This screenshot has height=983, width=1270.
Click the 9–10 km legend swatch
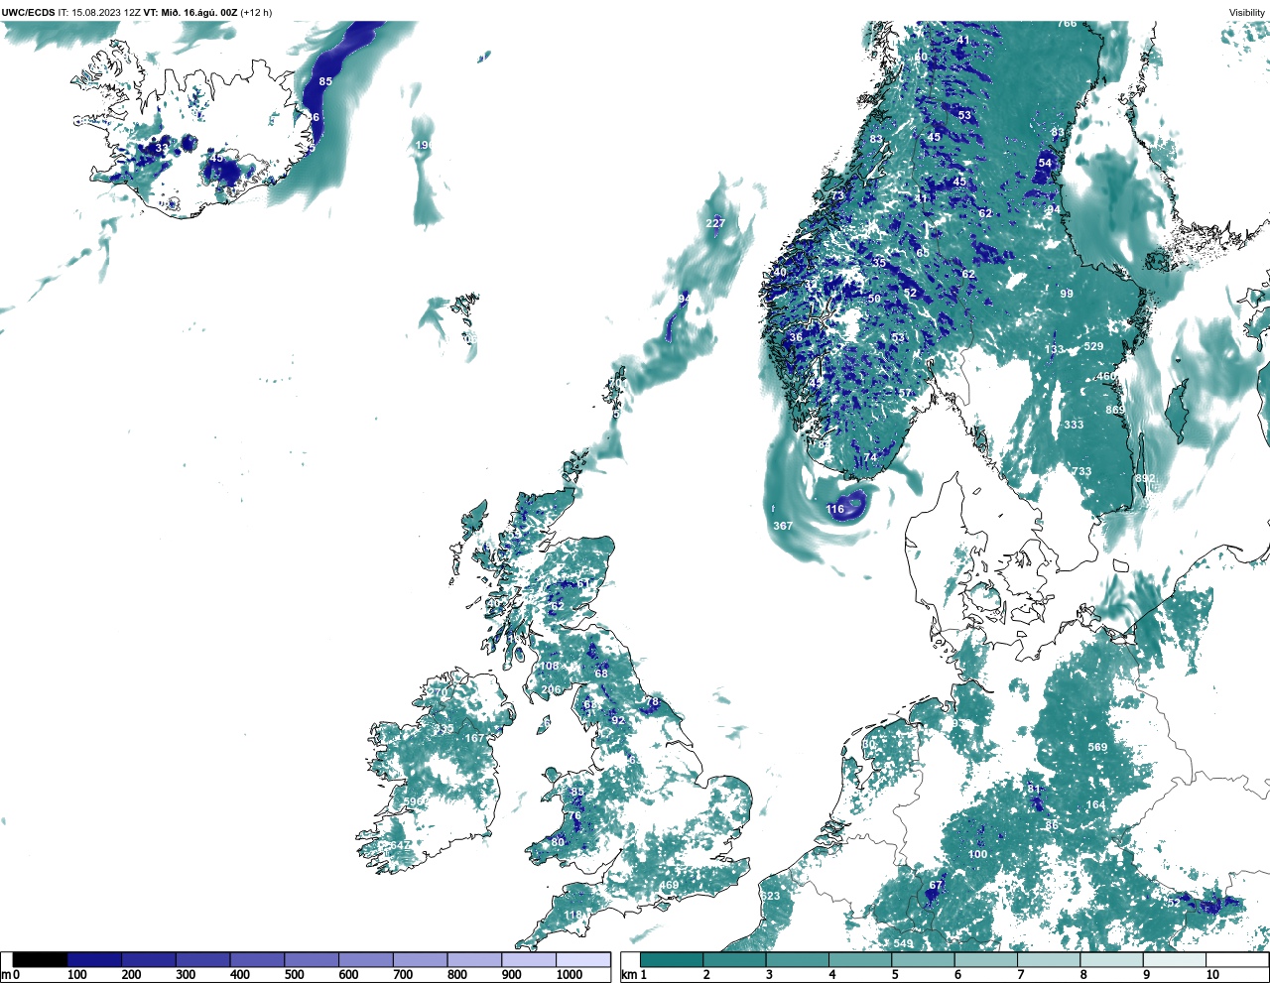tap(1176, 959)
